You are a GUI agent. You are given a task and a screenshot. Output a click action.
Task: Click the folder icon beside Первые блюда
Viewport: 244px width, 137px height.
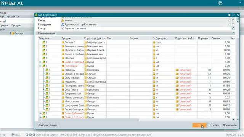tap(85, 50)
